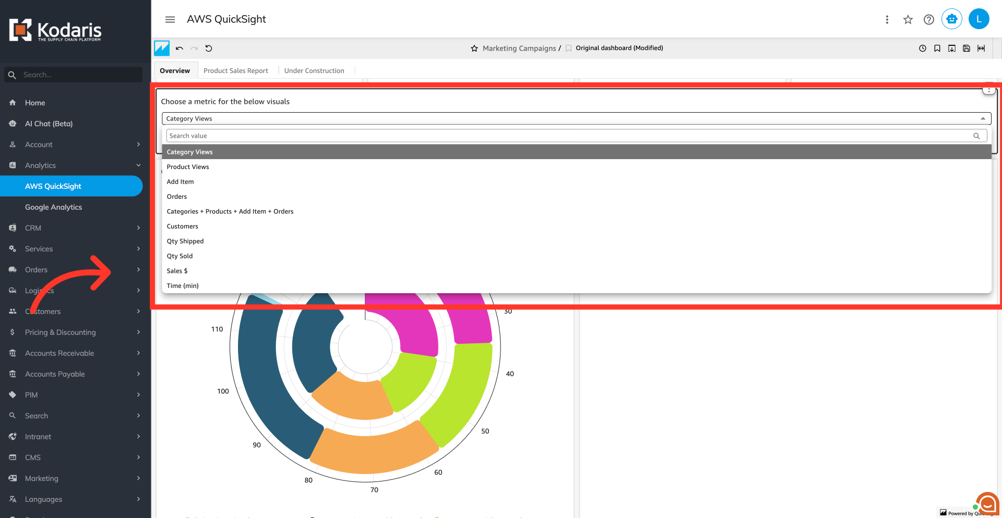Click the Home icon in the sidebar
The image size is (1002, 518).
[x=13, y=103]
